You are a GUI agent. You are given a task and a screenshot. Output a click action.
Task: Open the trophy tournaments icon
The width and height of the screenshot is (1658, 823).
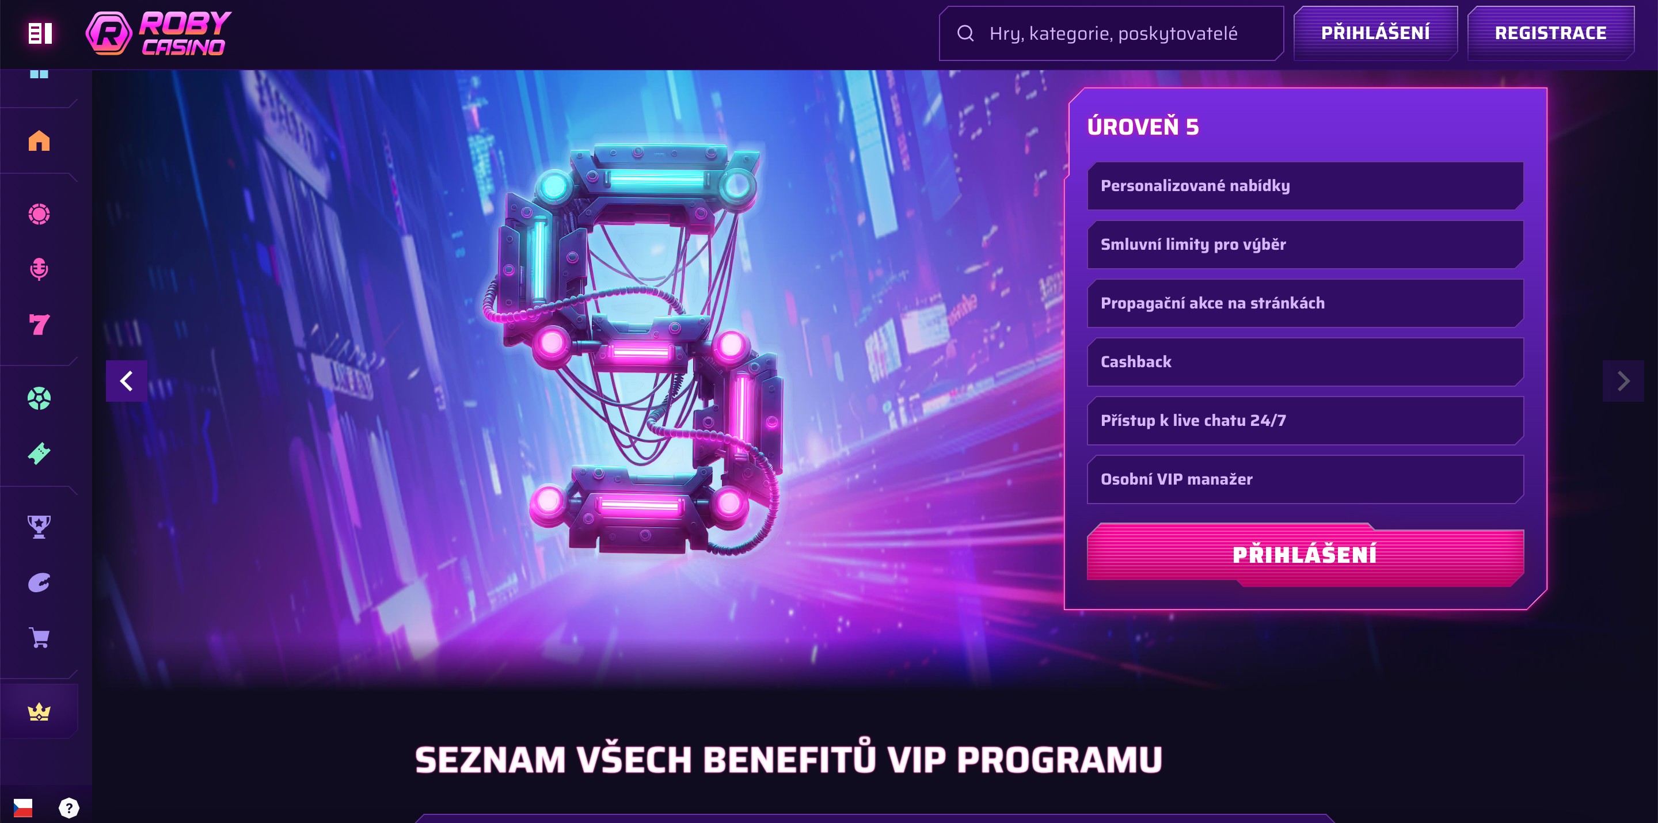39,527
